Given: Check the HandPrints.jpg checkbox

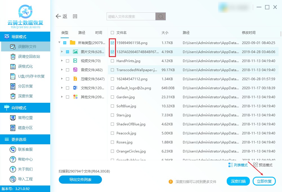Looking at the screenshot, I should pos(113,61).
